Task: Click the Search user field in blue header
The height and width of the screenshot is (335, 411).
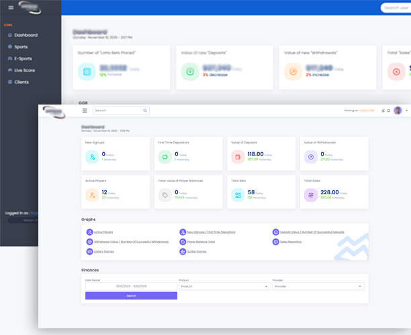Action: tap(395, 8)
